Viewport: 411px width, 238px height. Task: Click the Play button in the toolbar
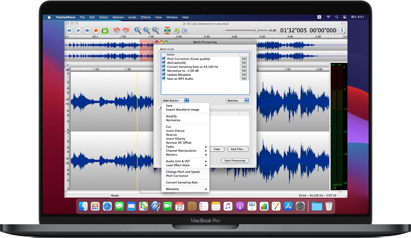coord(78,30)
